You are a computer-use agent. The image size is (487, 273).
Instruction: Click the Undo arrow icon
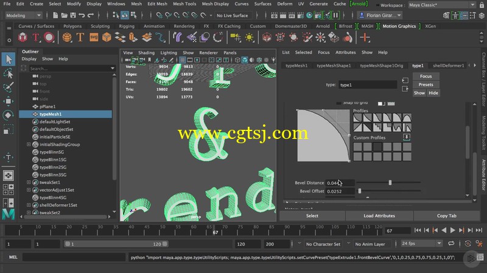[x=82, y=15]
